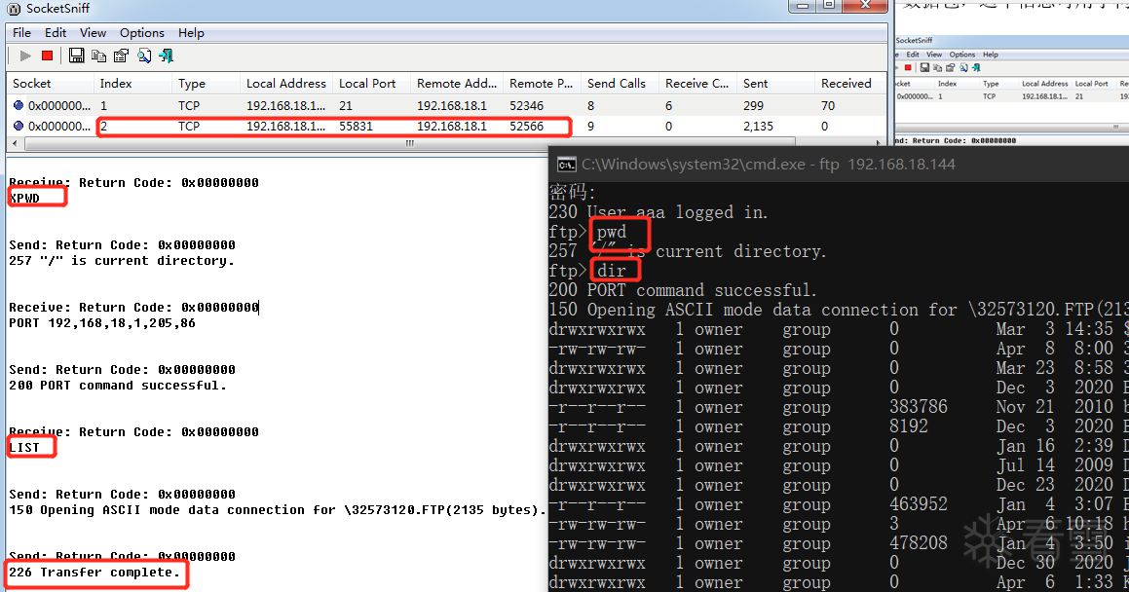Viewport: 1129px width, 592px height.
Task: Sort by the Receive C... column header
Action: pos(697,84)
